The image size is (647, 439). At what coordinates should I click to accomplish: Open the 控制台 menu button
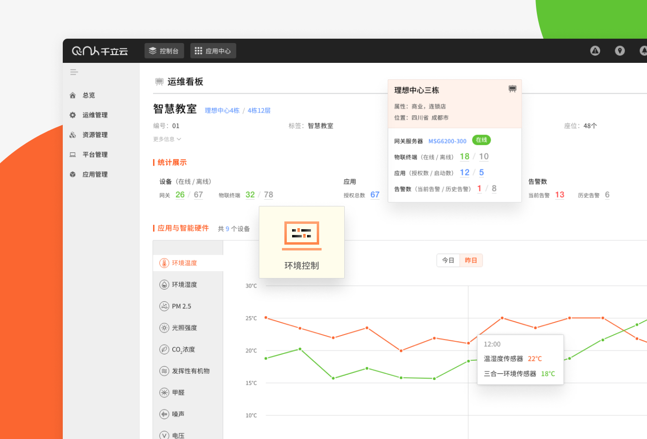click(164, 51)
